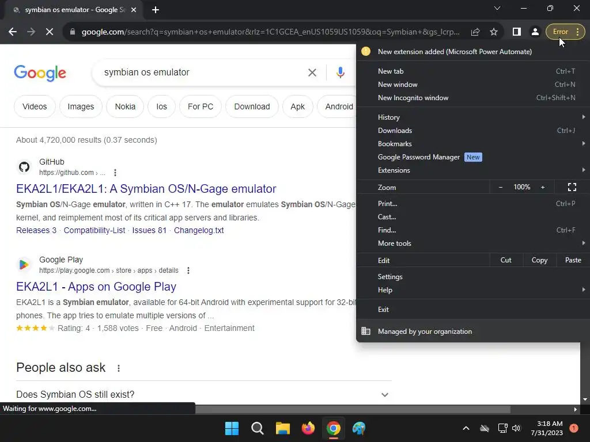The width and height of the screenshot is (590, 442).
Task: Open Downloads from Chrome menu
Action: [x=473, y=131]
